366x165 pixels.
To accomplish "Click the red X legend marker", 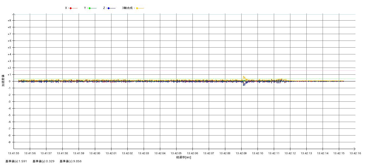I will tap(71, 8).
